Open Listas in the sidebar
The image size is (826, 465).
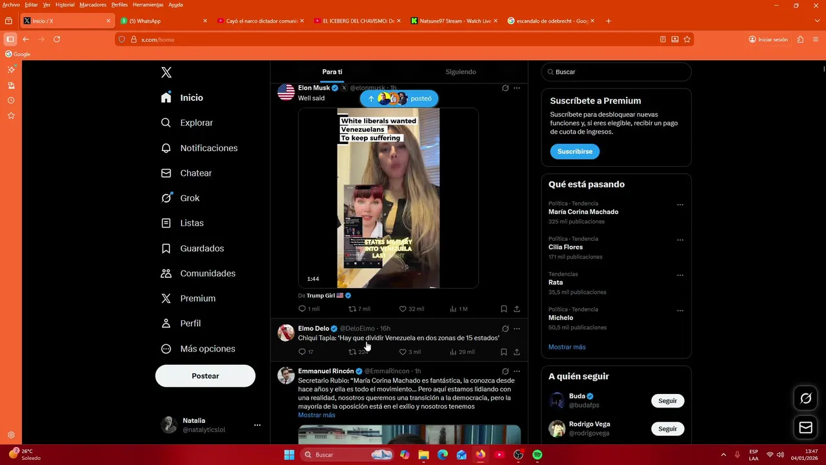[183, 223]
